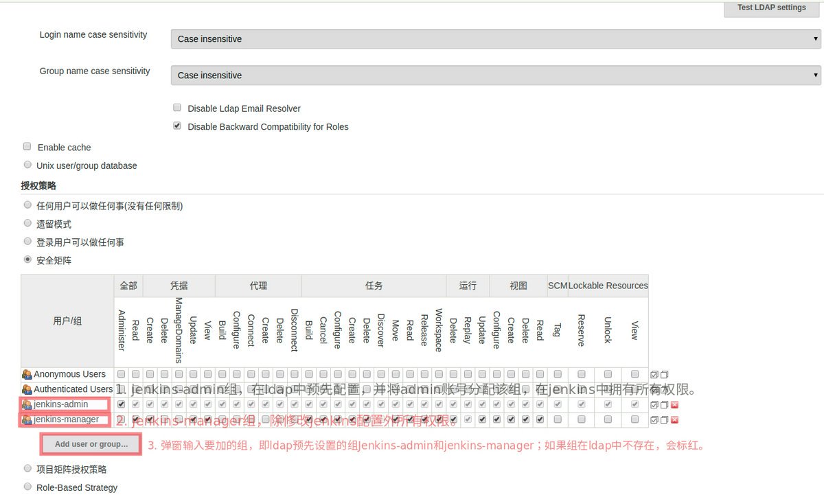
Task: Click the jenkins-admin row label
Action: [61, 404]
